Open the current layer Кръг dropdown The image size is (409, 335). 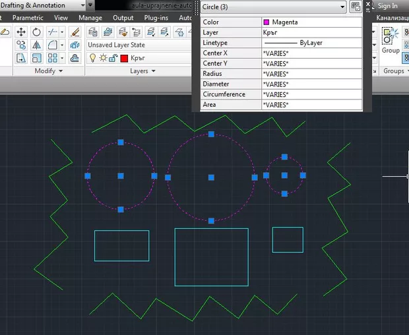tap(139, 58)
